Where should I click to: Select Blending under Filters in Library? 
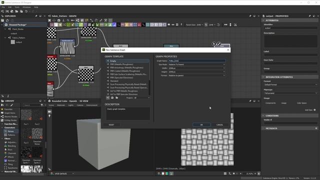(x=11, y=146)
